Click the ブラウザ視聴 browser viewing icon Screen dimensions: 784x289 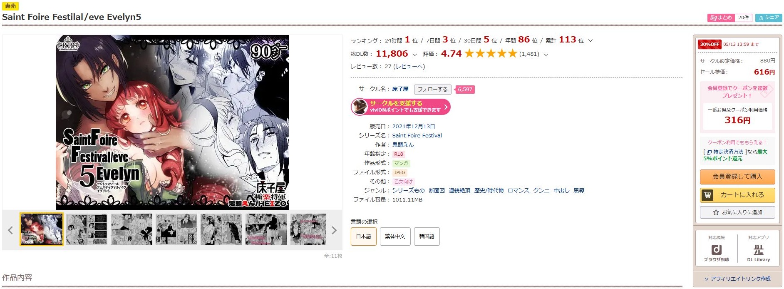(716, 252)
